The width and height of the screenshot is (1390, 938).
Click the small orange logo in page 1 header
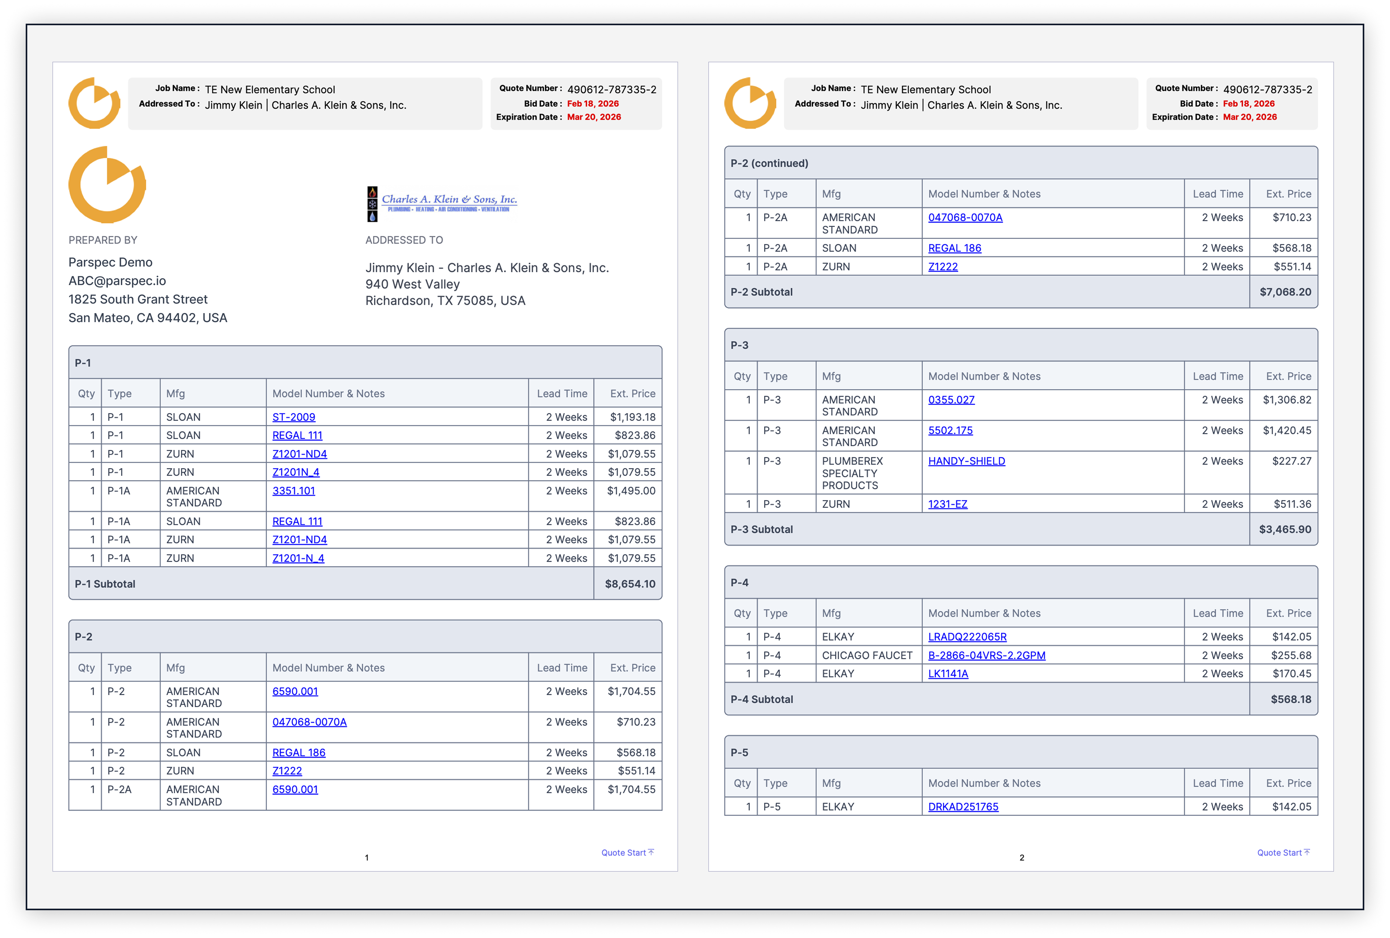coord(94,103)
